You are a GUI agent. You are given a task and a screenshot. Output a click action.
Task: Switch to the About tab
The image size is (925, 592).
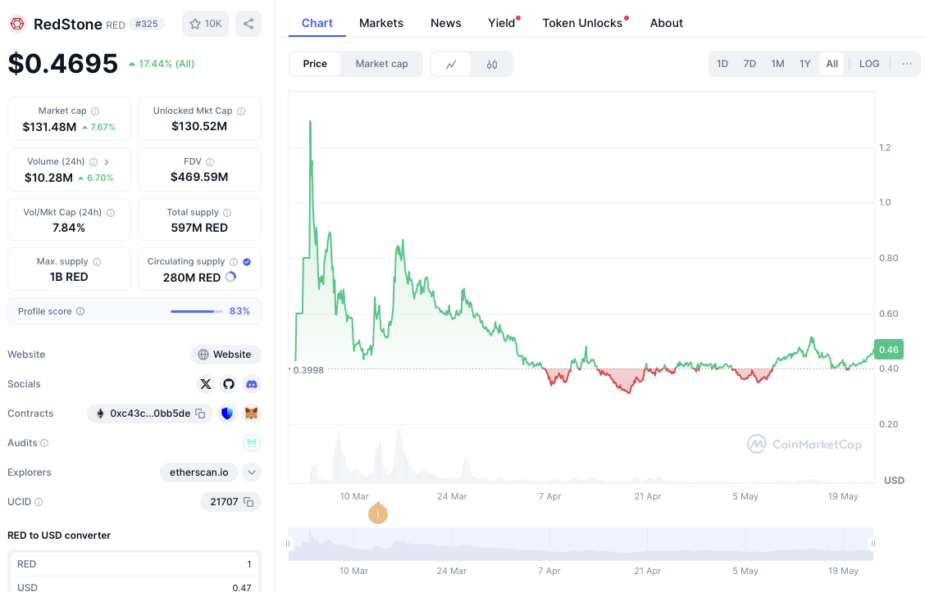[667, 23]
